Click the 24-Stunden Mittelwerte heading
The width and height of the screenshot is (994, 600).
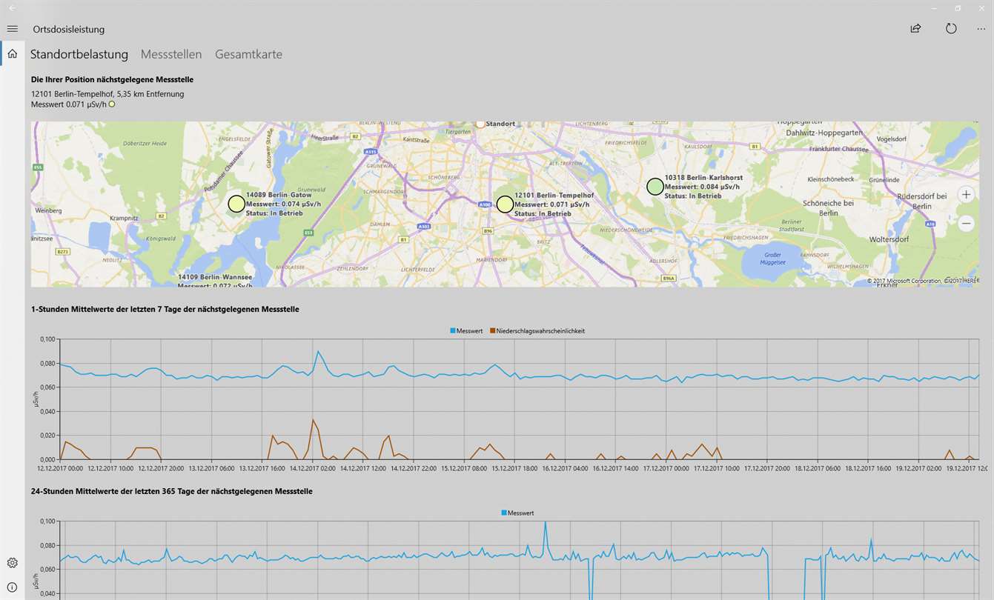point(172,491)
